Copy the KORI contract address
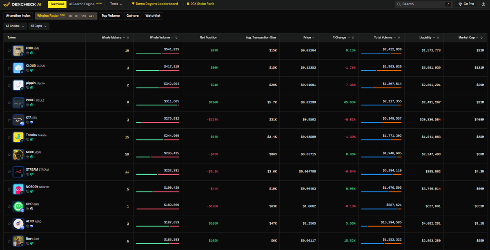 tap(28, 53)
